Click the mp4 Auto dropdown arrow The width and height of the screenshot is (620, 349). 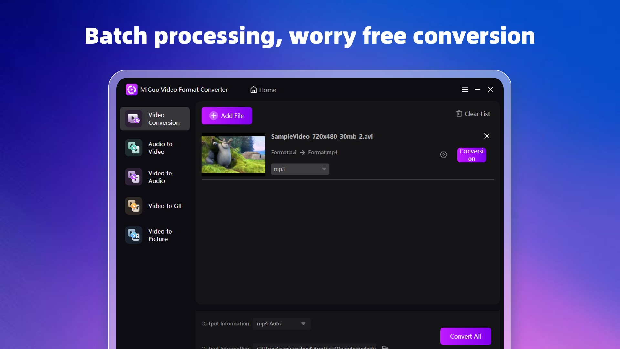[303, 323]
